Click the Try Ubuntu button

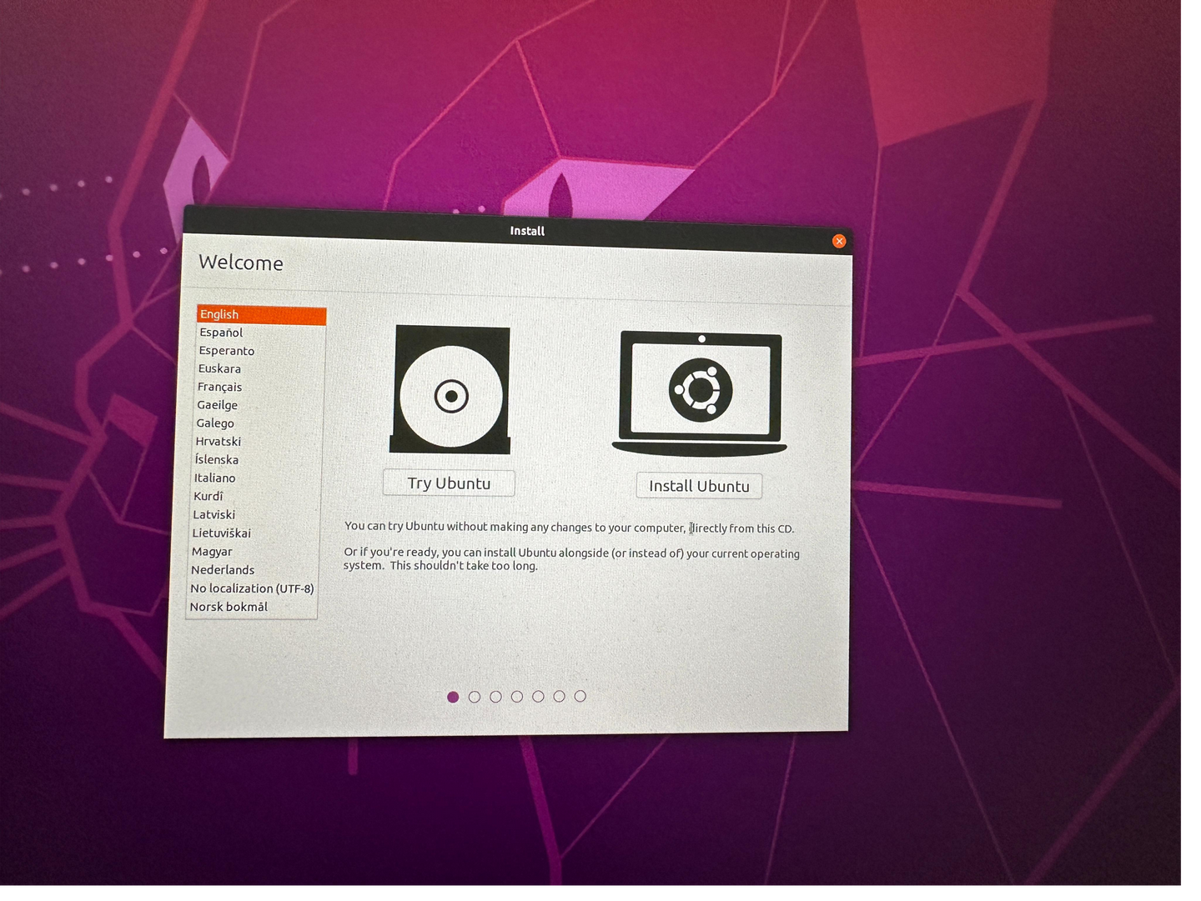[x=449, y=483]
